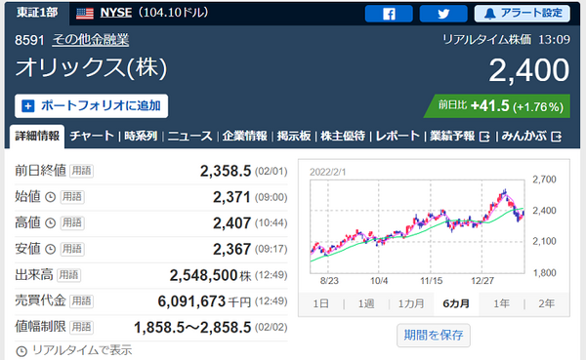Click the clock icon beside リアルタイムで表示
586x360 pixels.
coord(21,351)
